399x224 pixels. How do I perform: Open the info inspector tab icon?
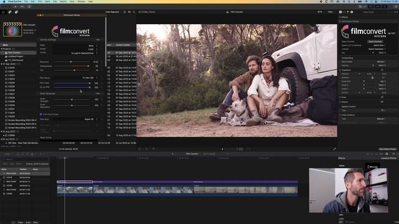pyautogui.click(x=352, y=12)
